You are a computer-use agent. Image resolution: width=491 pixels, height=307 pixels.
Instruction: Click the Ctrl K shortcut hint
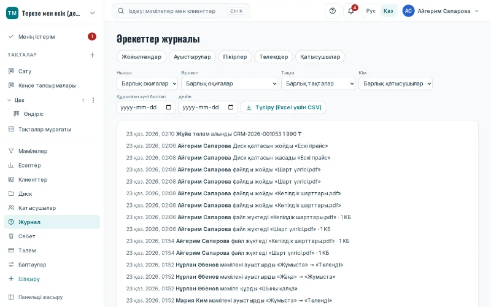(x=236, y=11)
